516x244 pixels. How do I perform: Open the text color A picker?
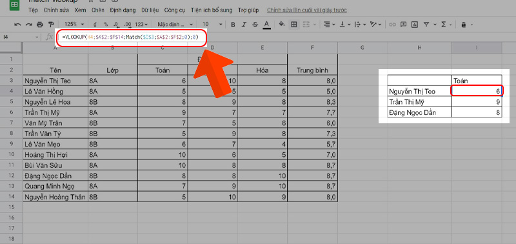pos(266,25)
